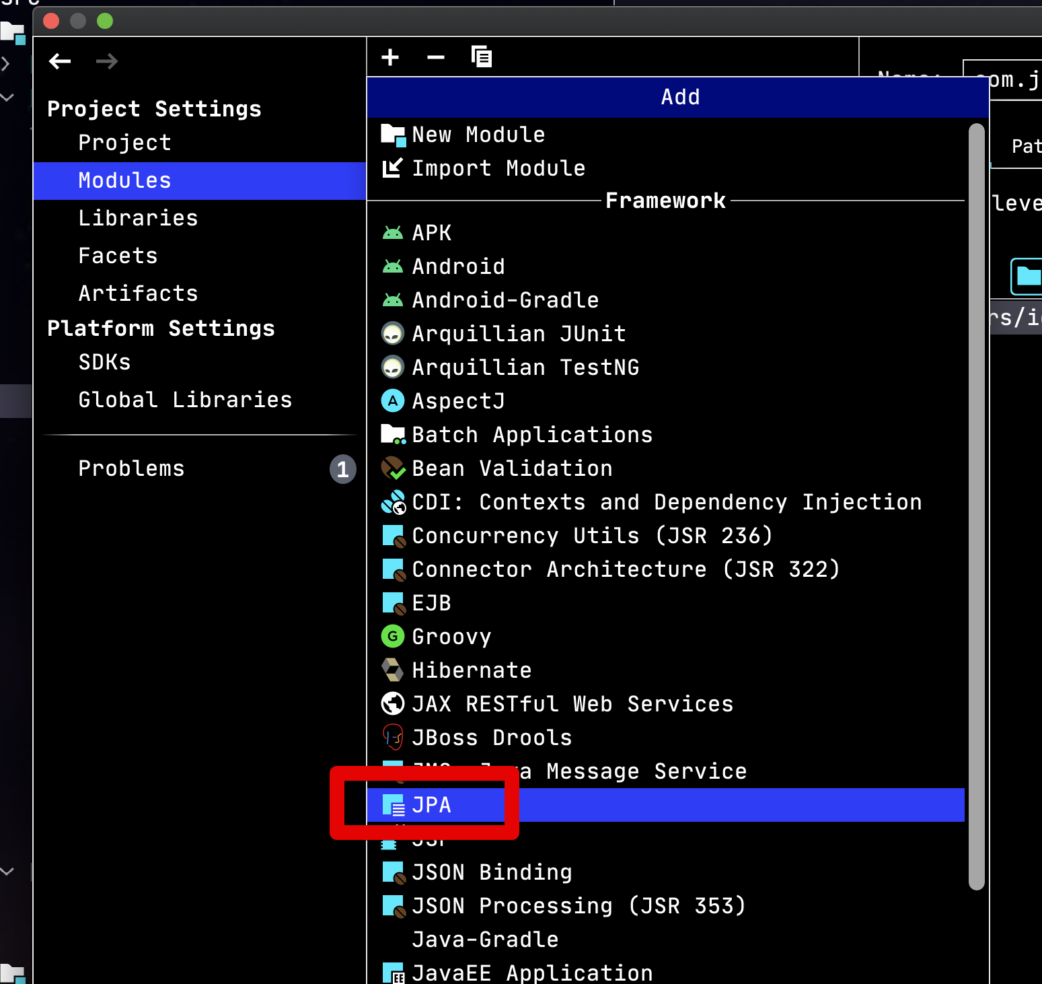Screen dimensions: 1042x984
Task: Click the Android-Gradle robot icon
Action: [392, 300]
